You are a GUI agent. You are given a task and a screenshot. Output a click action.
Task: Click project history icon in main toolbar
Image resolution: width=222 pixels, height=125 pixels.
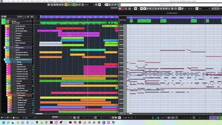pyautogui.click(x=52, y=5)
